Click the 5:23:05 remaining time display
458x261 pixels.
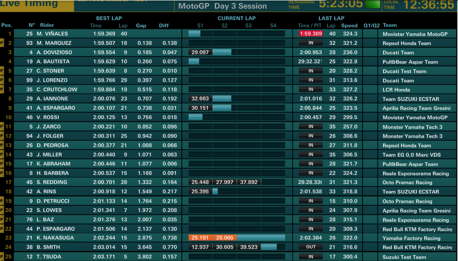[x=341, y=4]
